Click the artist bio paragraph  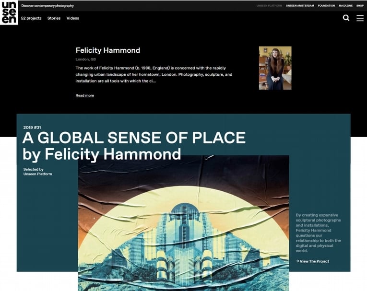tap(154, 74)
